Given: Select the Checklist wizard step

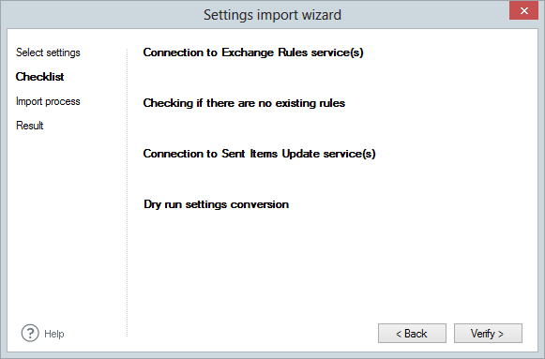Looking at the screenshot, I should pos(40,77).
